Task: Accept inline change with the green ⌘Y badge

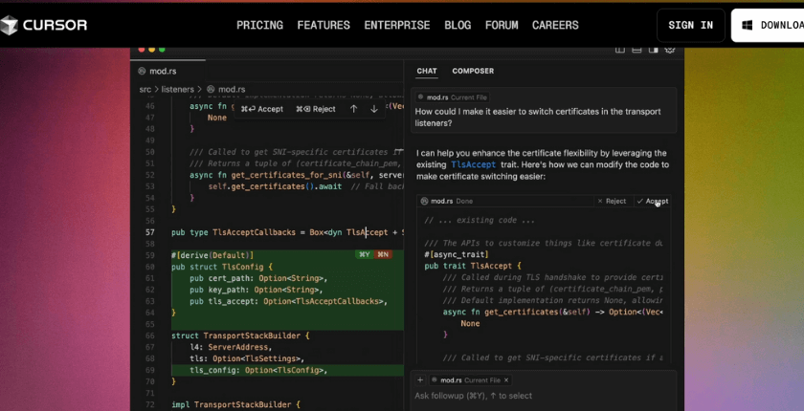Action: coord(365,254)
